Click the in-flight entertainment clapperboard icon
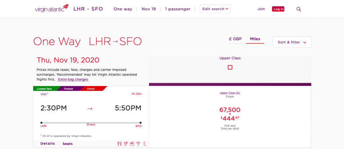The width and height of the screenshot is (344, 149). tap(132, 144)
